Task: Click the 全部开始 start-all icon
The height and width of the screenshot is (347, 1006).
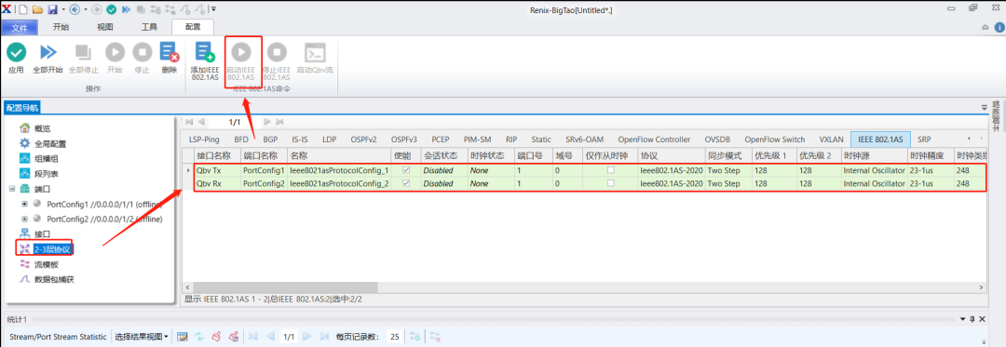Action: pyautogui.click(x=48, y=52)
